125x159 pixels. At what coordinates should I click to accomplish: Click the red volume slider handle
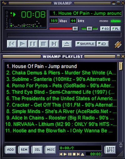click(75, 28)
